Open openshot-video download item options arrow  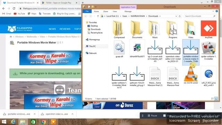coord(72,114)
